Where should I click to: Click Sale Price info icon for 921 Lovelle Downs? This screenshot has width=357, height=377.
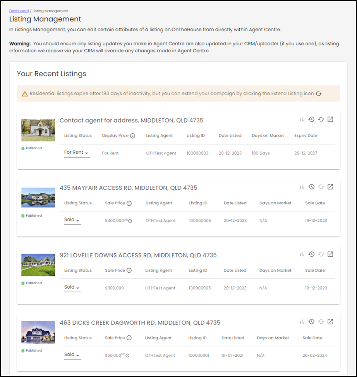(x=129, y=270)
